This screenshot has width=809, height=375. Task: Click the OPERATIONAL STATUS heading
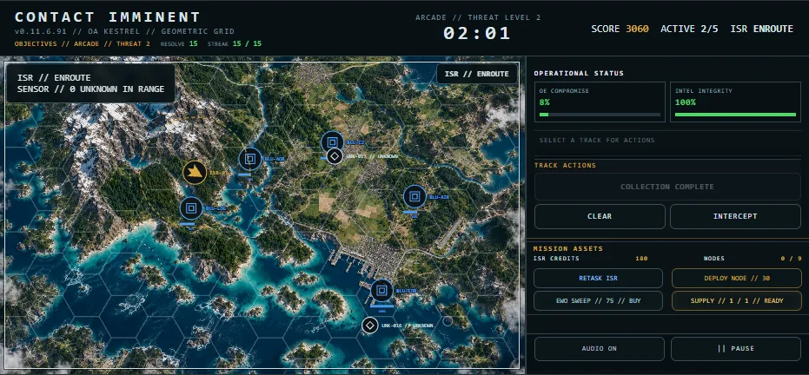pos(579,73)
